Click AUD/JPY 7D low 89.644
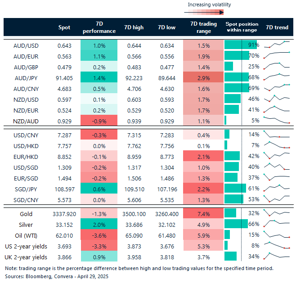 coord(167,78)
